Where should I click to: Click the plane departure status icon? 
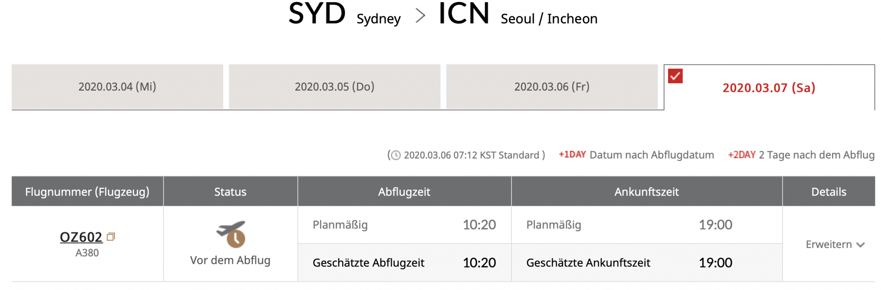[231, 234]
